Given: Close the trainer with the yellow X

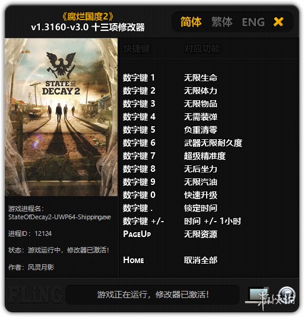Looking at the screenshot, I should click(x=278, y=22).
